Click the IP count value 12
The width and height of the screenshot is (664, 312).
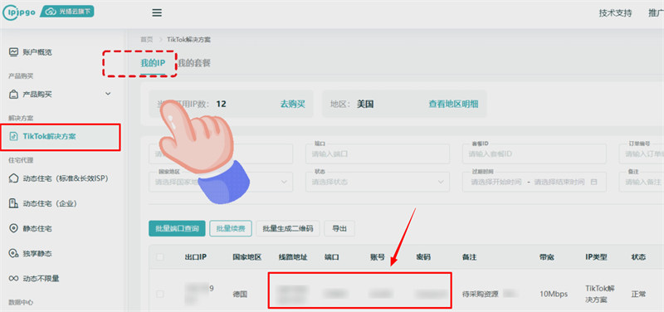[x=221, y=104]
